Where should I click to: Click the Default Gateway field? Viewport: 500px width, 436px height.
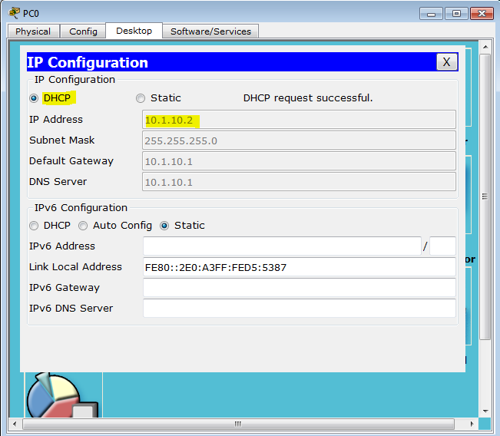[x=299, y=161]
